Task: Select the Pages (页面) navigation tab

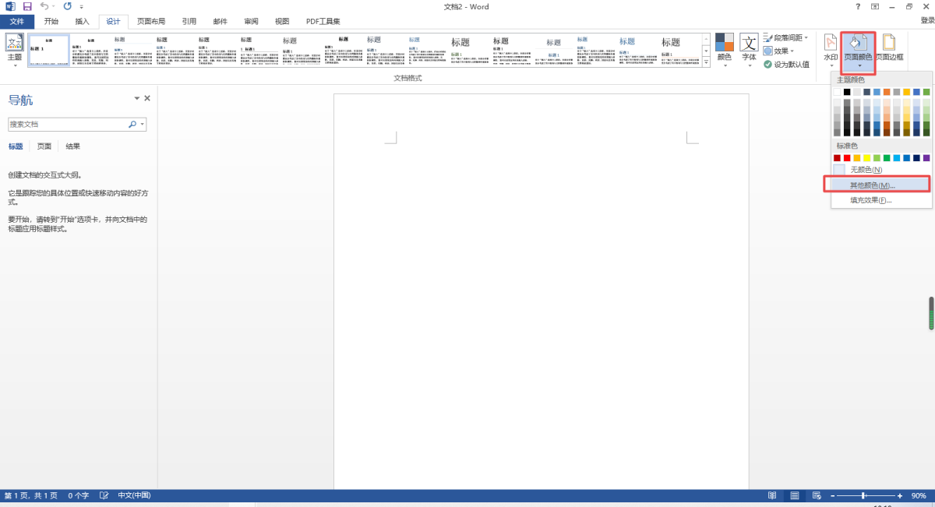Action: pos(44,146)
